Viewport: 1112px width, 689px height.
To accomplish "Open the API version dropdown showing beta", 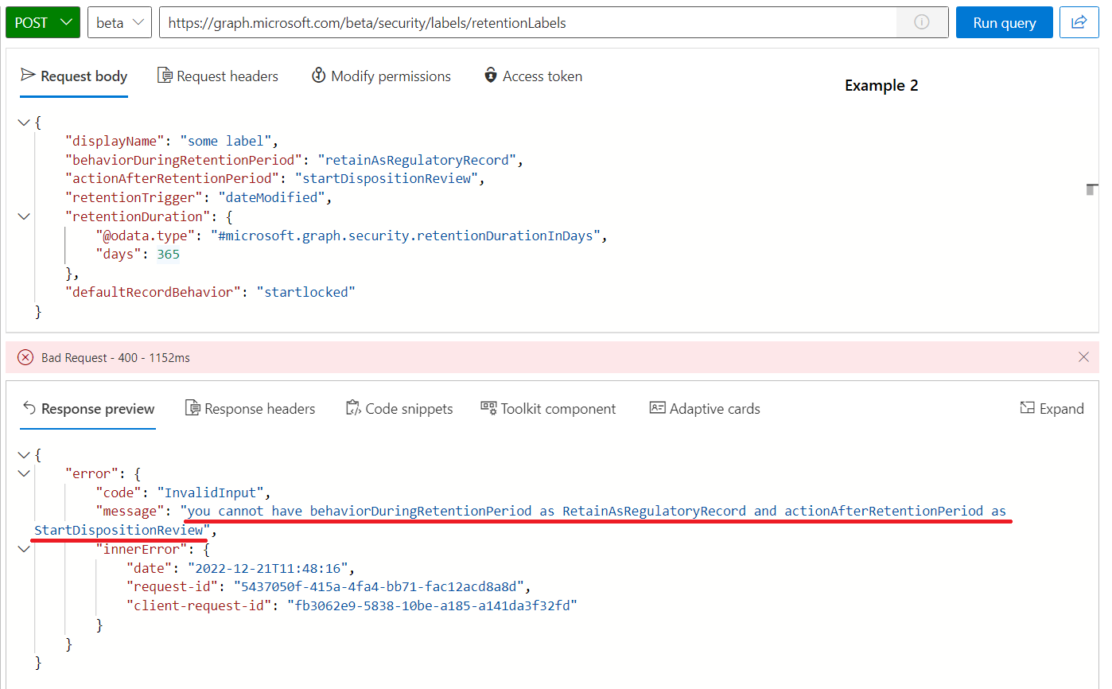I will tap(119, 22).
